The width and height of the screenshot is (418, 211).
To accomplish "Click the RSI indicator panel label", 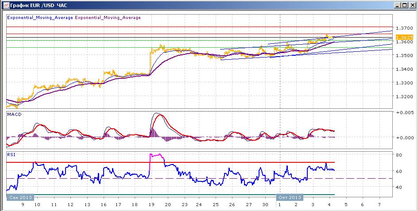I will point(12,154).
